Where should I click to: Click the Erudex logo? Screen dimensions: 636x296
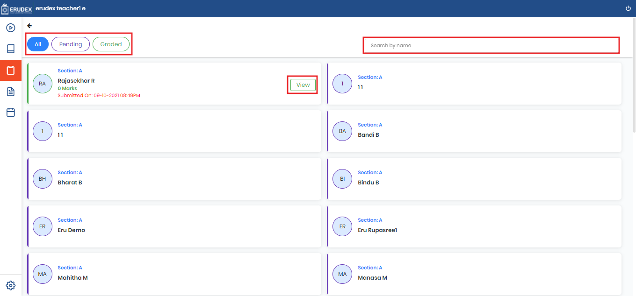(x=17, y=8)
